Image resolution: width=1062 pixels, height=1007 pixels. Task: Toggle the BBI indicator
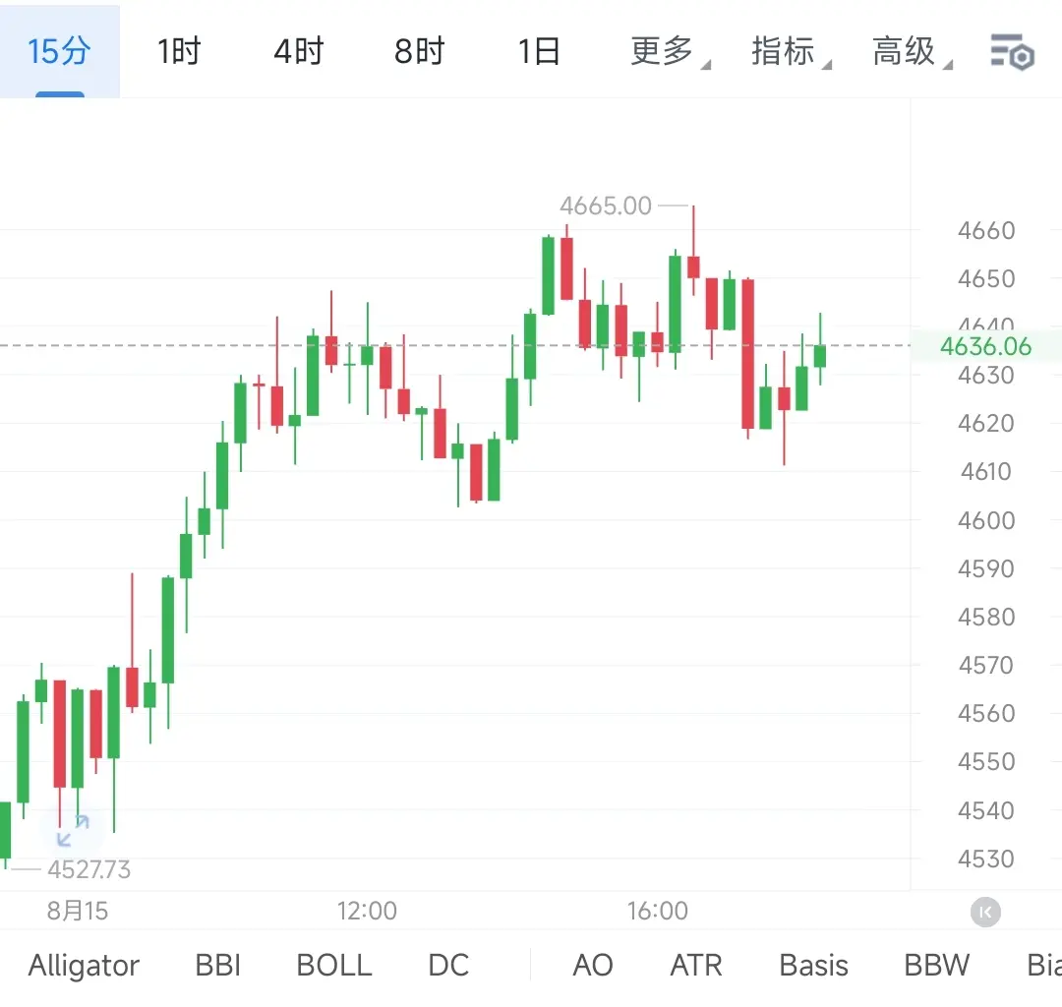pos(218,965)
